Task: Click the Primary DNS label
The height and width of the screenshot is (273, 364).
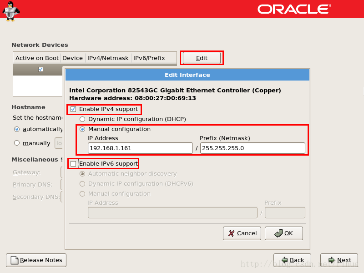Action: point(32,185)
